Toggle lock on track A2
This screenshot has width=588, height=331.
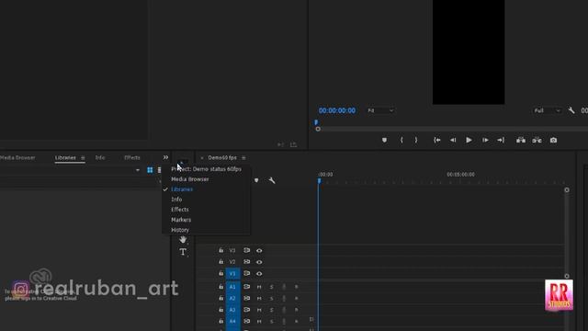[220, 298]
